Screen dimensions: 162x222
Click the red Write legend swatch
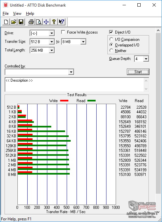64,101
